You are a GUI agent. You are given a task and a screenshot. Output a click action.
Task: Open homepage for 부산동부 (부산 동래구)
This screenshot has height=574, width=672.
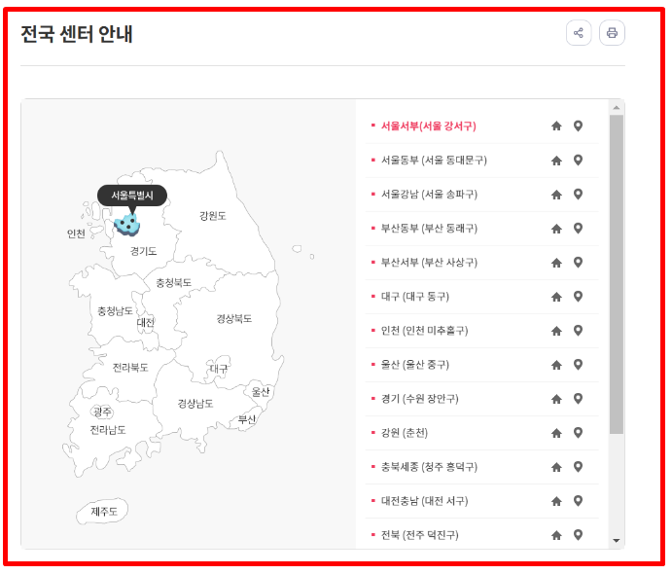click(556, 229)
